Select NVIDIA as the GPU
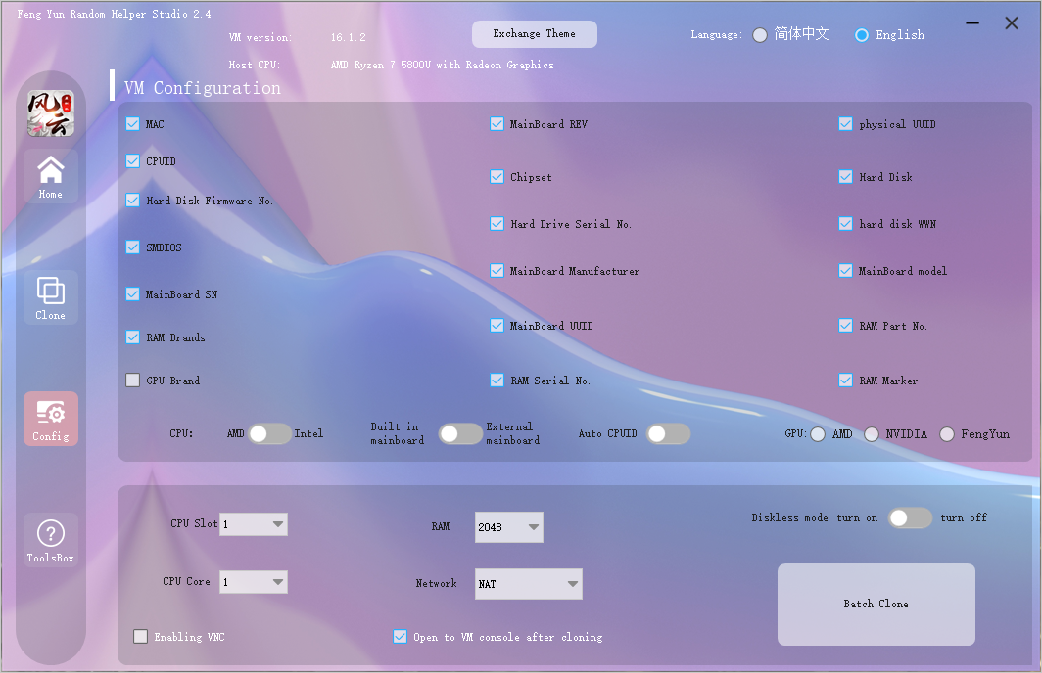Viewport: 1042px width, 673px height. (x=872, y=434)
